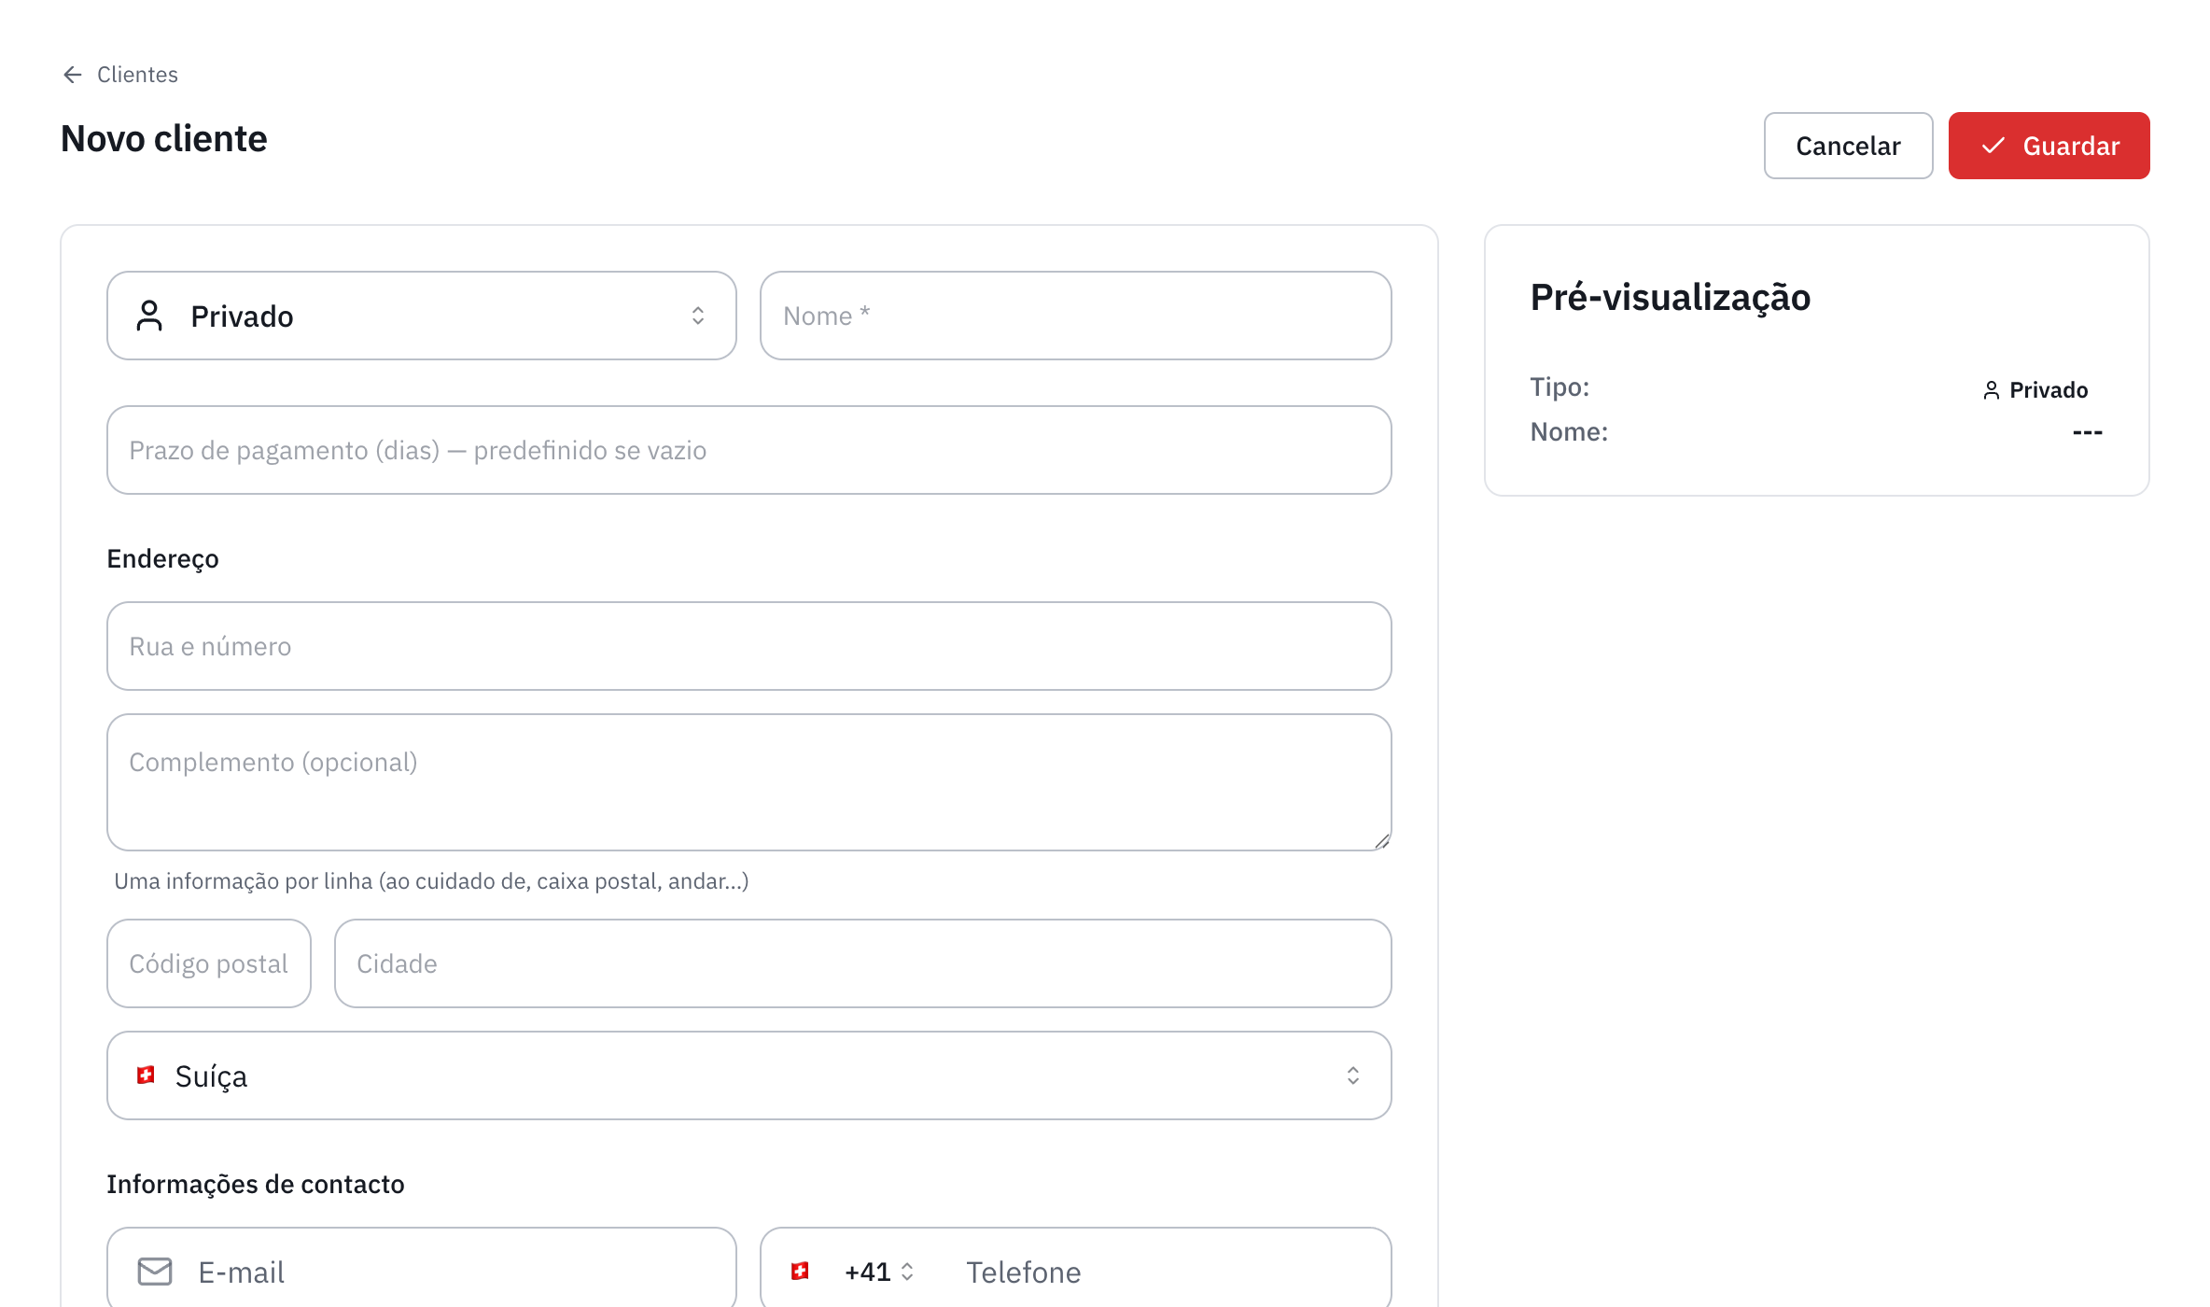Click the Nome input field
The height and width of the screenshot is (1307, 2210).
(x=1075, y=316)
